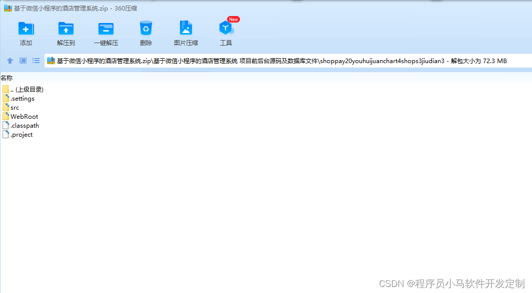Click the .classpath file icon
The height and width of the screenshot is (293, 532).
point(5,125)
